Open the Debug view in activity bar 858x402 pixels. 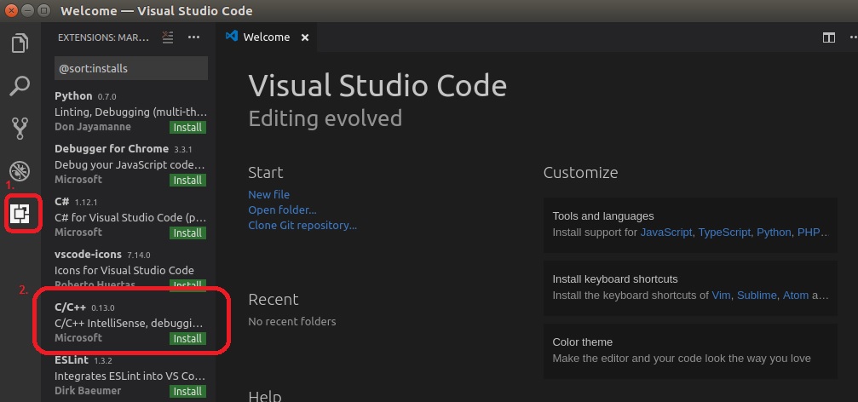pyautogui.click(x=20, y=171)
